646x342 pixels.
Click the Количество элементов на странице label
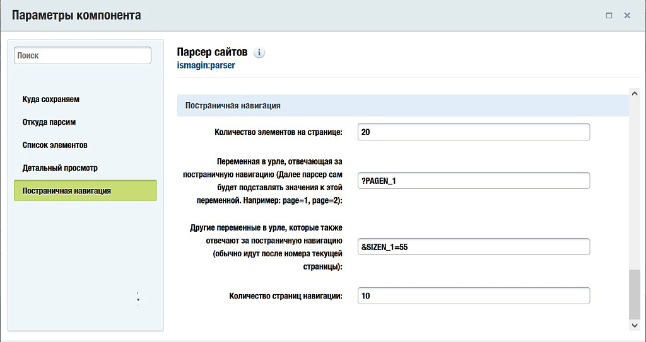click(278, 132)
